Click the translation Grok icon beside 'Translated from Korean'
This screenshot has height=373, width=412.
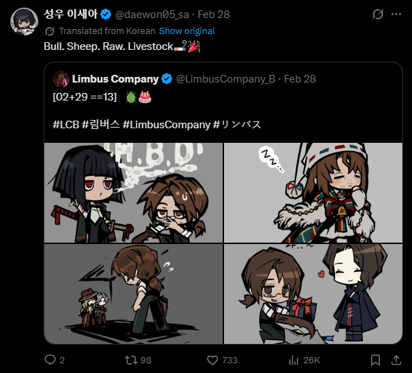(49, 31)
